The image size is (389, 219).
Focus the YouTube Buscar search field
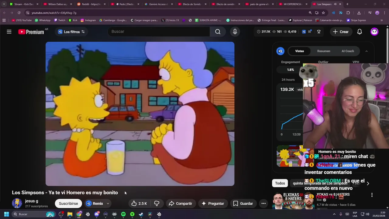click(x=159, y=32)
